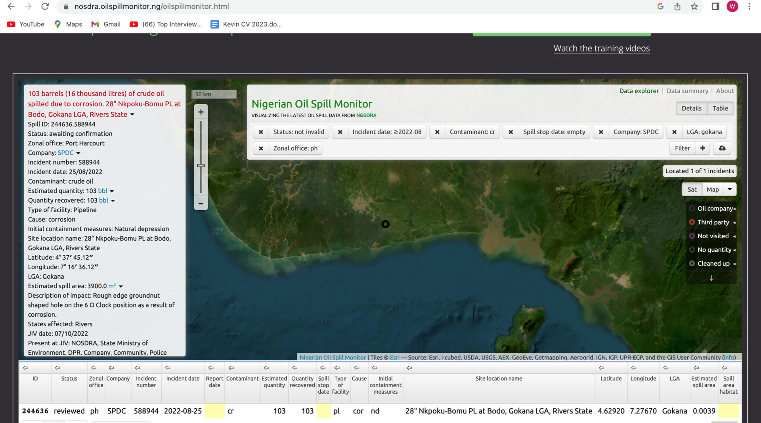Open the Company SPDC dropdown arrow
This screenshot has width=761, height=423.
78,153
